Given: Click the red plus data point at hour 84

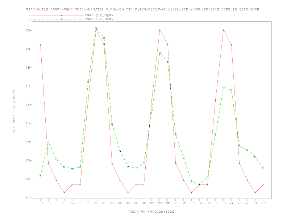Looking at the screenshot, I should coord(263,185).
